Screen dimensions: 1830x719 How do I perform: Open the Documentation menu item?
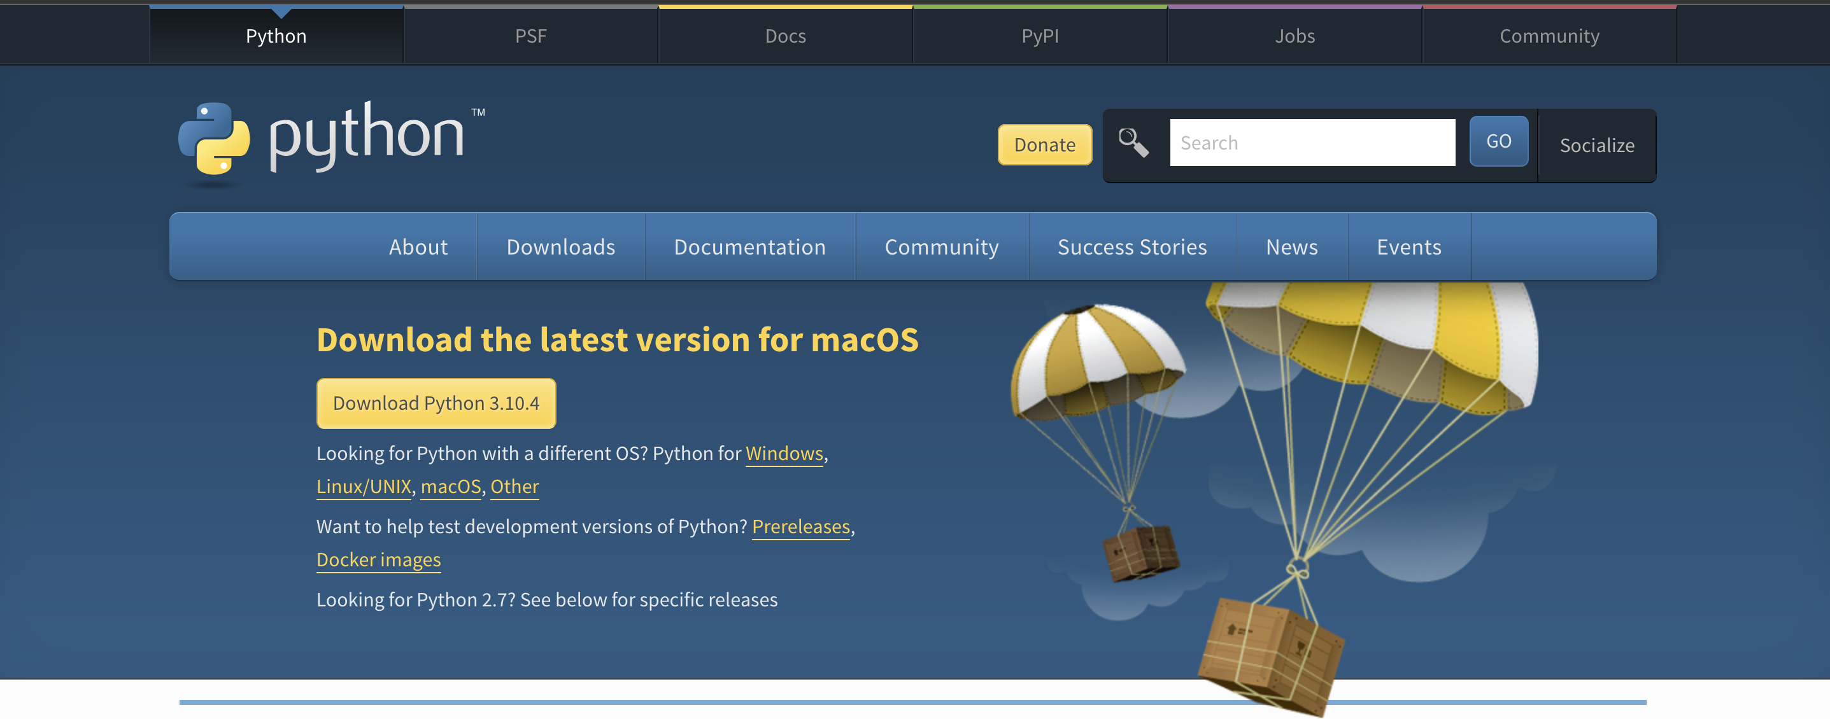[x=749, y=247]
